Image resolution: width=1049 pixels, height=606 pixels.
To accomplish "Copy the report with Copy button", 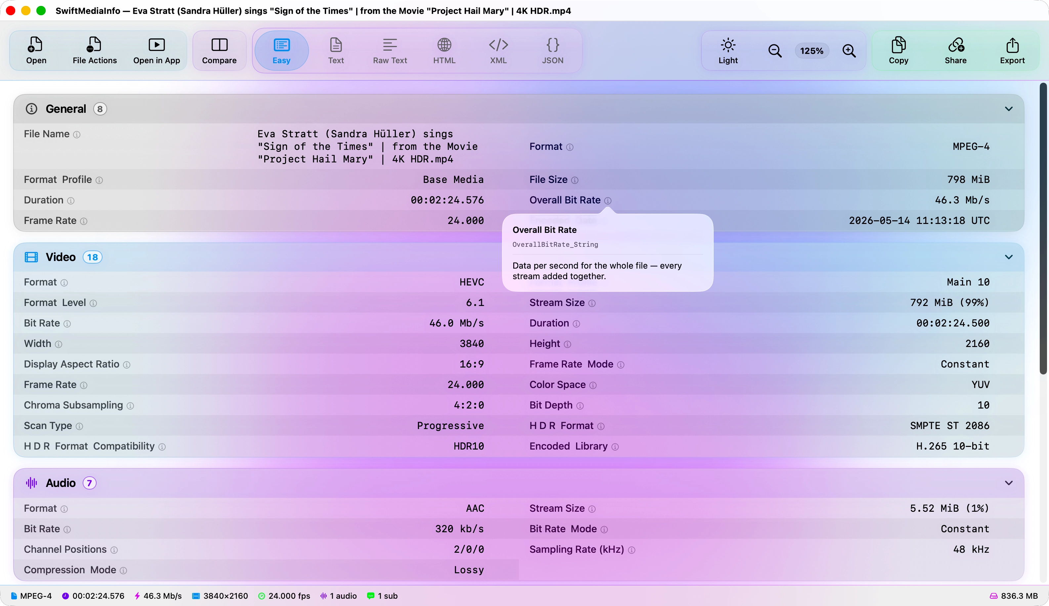I will tap(899, 50).
